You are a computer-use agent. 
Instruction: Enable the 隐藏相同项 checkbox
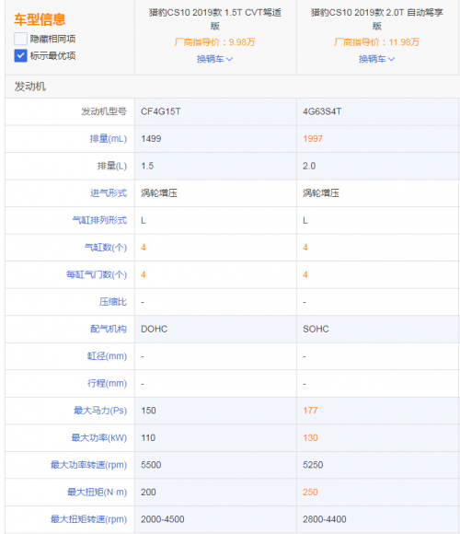(20, 39)
